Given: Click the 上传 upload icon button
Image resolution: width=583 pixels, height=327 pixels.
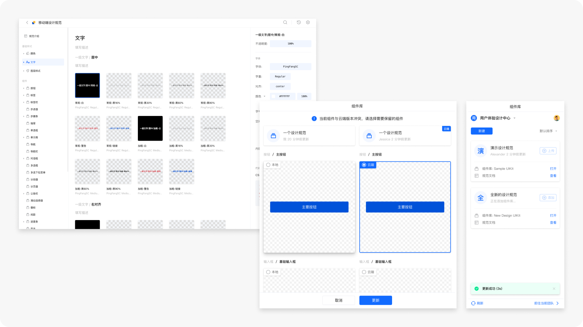Looking at the screenshot, I should [548, 151].
